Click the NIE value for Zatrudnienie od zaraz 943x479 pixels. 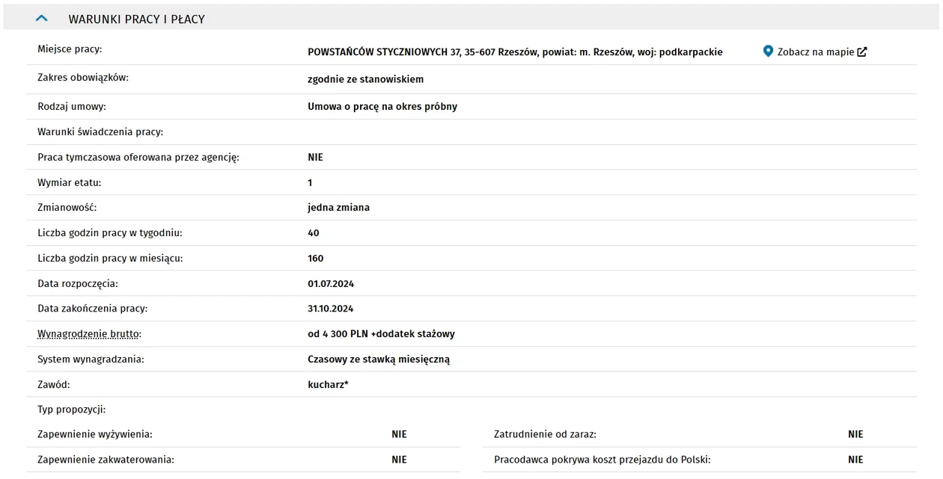pyautogui.click(x=855, y=434)
